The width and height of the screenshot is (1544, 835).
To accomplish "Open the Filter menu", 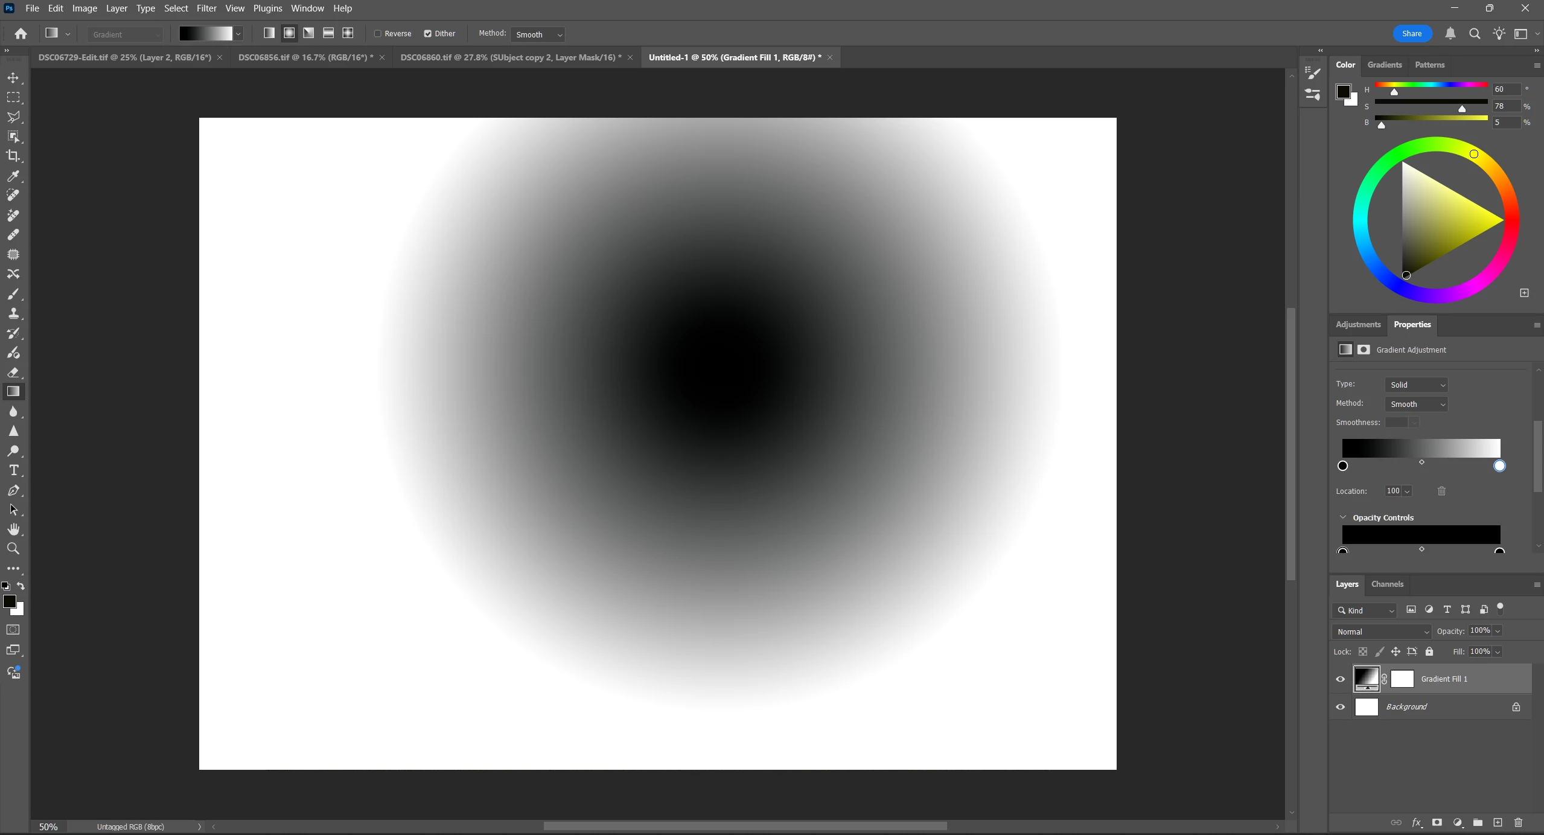I will click(x=206, y=8).
